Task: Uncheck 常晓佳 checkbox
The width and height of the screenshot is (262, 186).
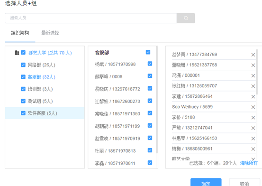Action: coord(150,113)
